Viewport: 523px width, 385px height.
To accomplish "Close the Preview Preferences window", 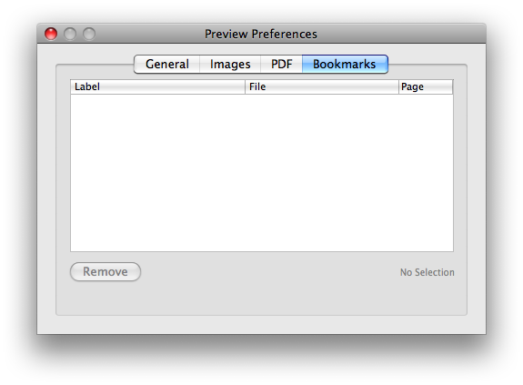I will 51,34.
